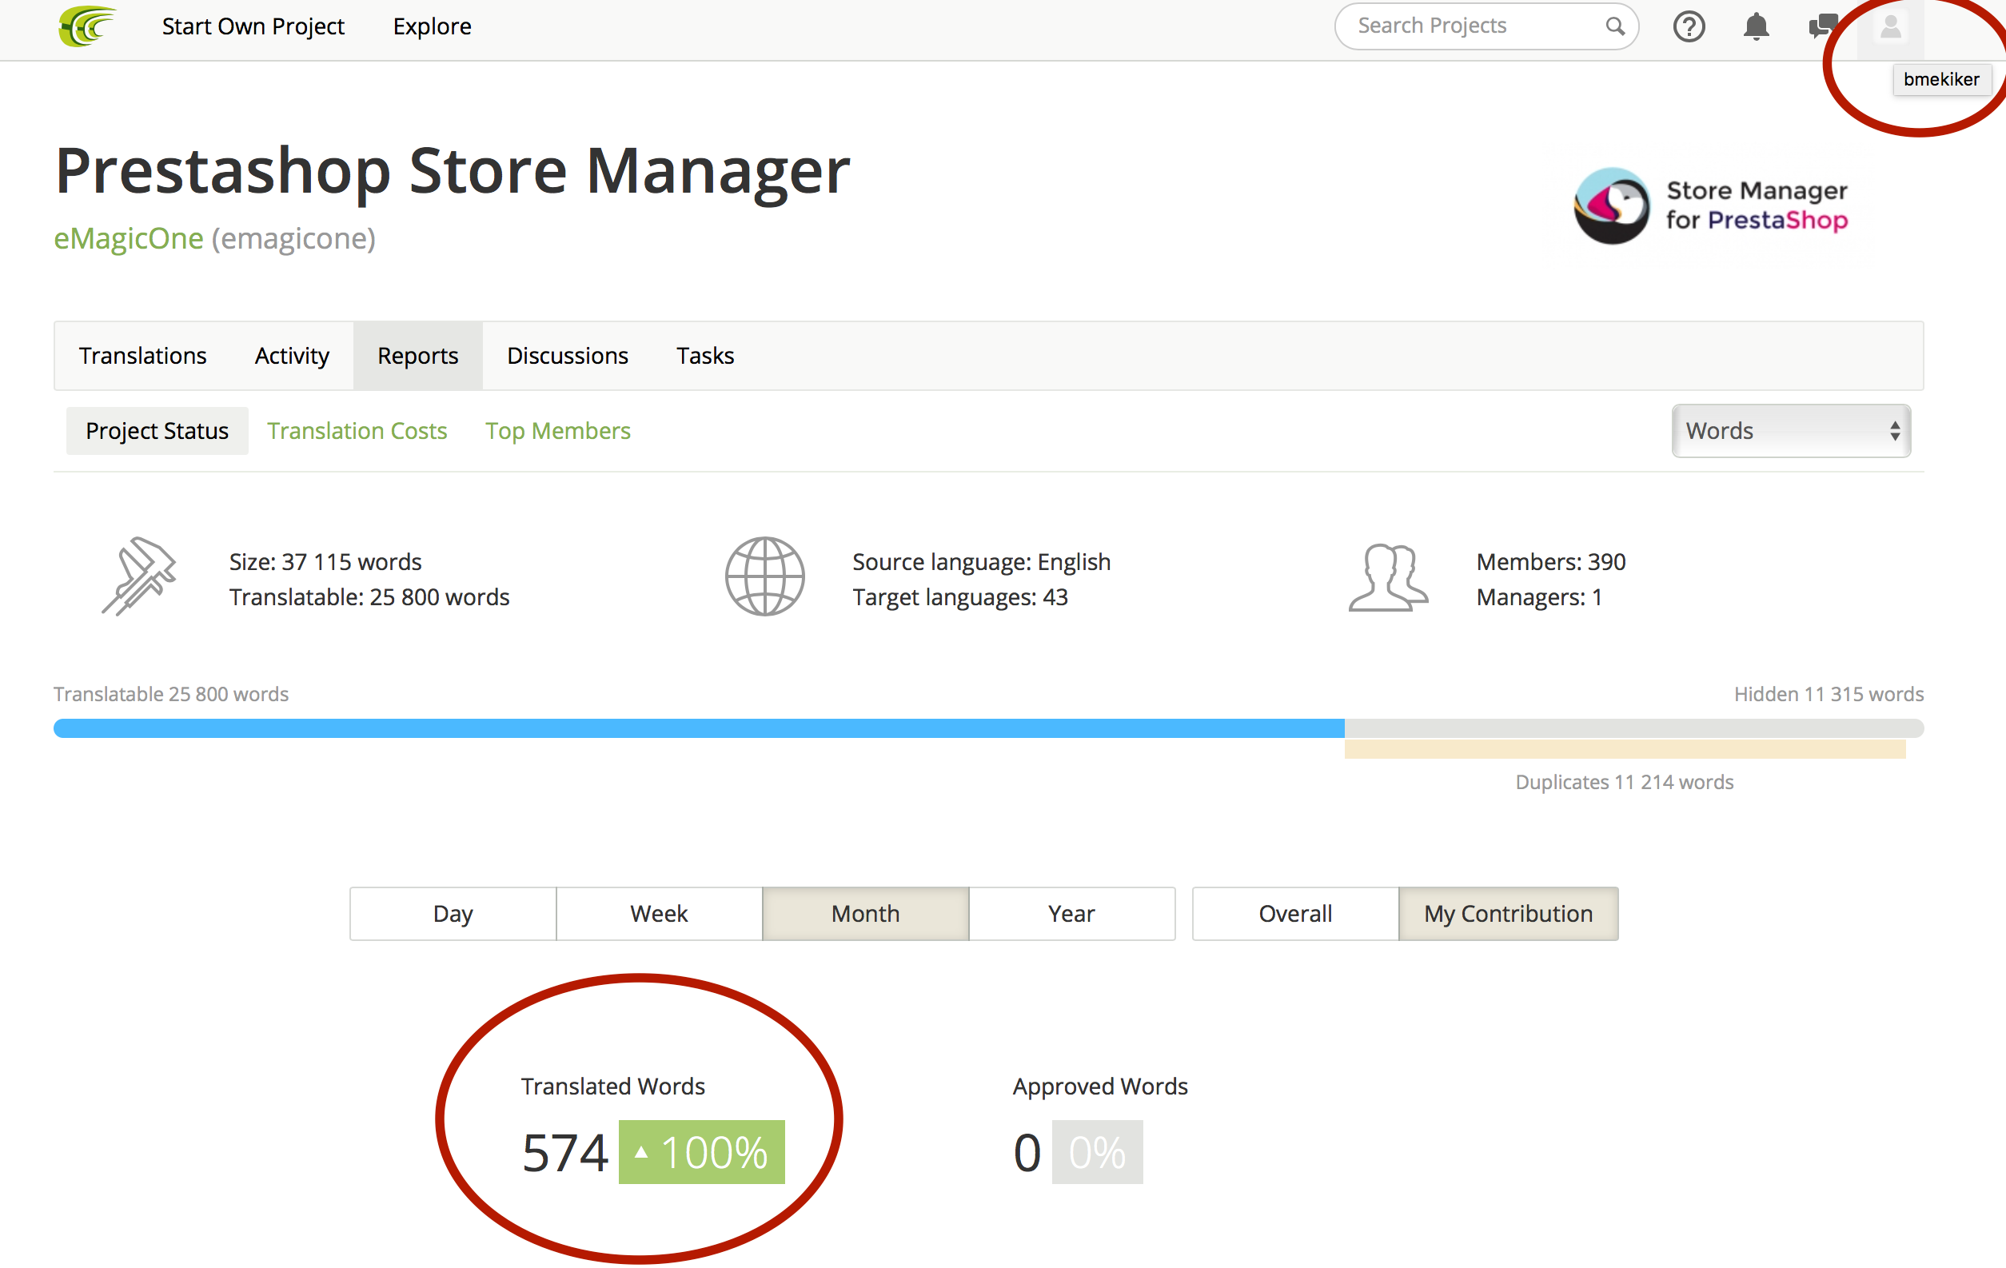Open the eMagicOne owner link
This screenshot has width=2006, height=1268.
[x=128, y=238]
